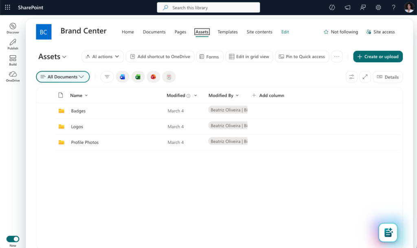Filter library by Excel files

pos(138,77)
